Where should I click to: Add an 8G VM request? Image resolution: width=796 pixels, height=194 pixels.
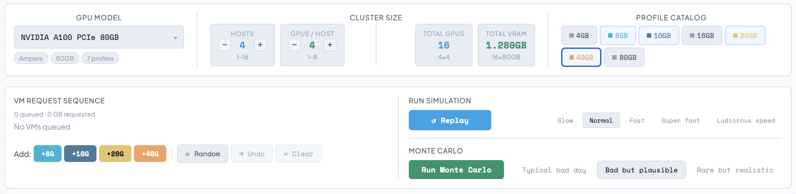48,154
